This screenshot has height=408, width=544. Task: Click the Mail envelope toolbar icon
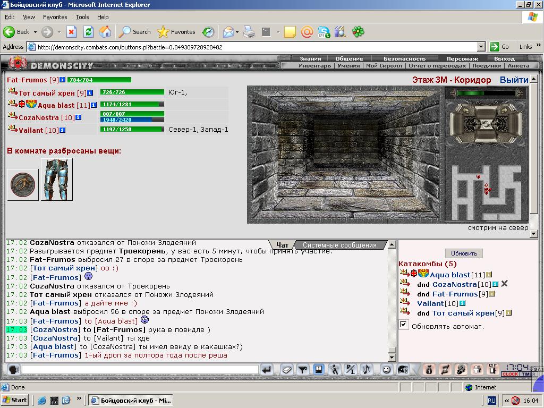coord(228,32)
